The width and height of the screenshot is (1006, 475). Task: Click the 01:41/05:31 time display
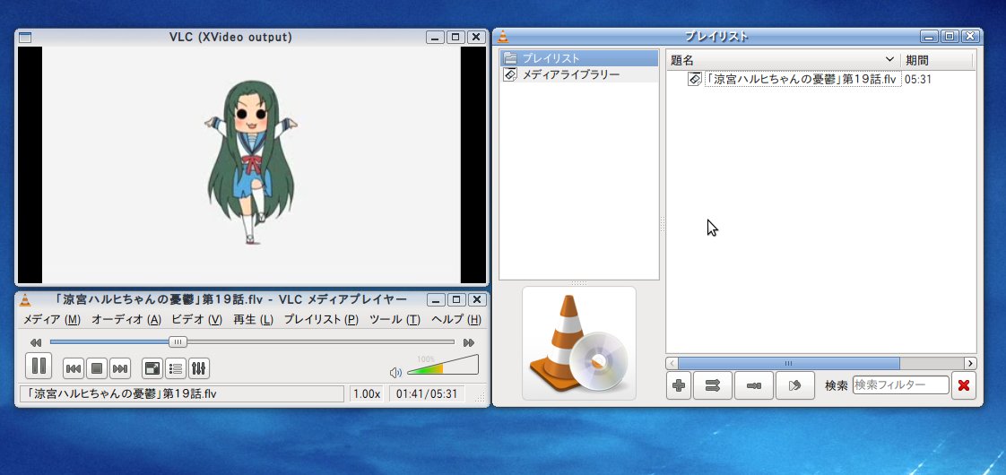[x=427, y=393]
